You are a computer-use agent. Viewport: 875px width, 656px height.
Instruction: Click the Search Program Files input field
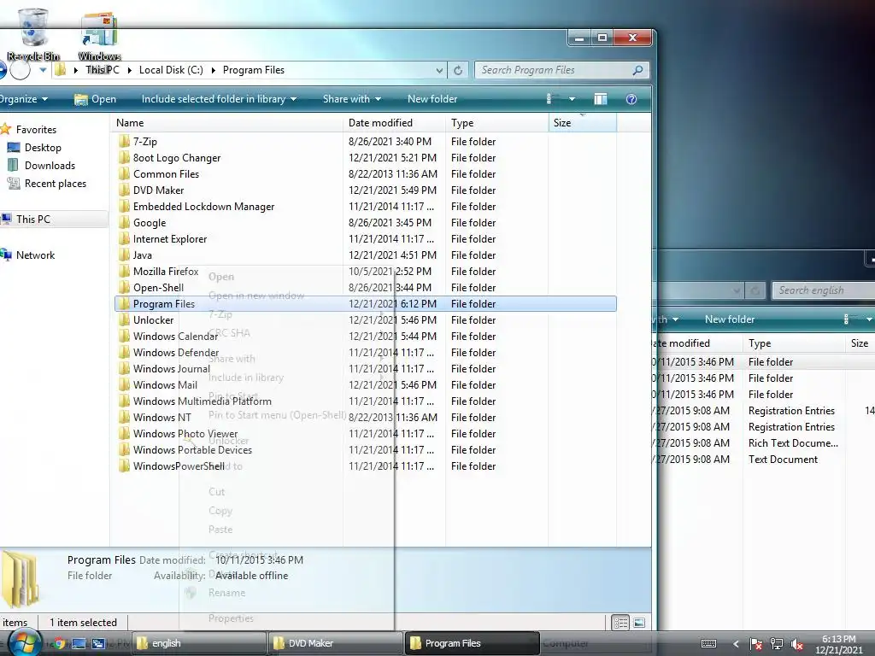coord(554,70)
